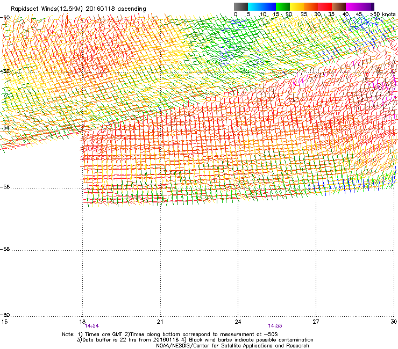Click the yellow 20-25 knots color swatch
The image size is (398, 349).
[297, 6]
